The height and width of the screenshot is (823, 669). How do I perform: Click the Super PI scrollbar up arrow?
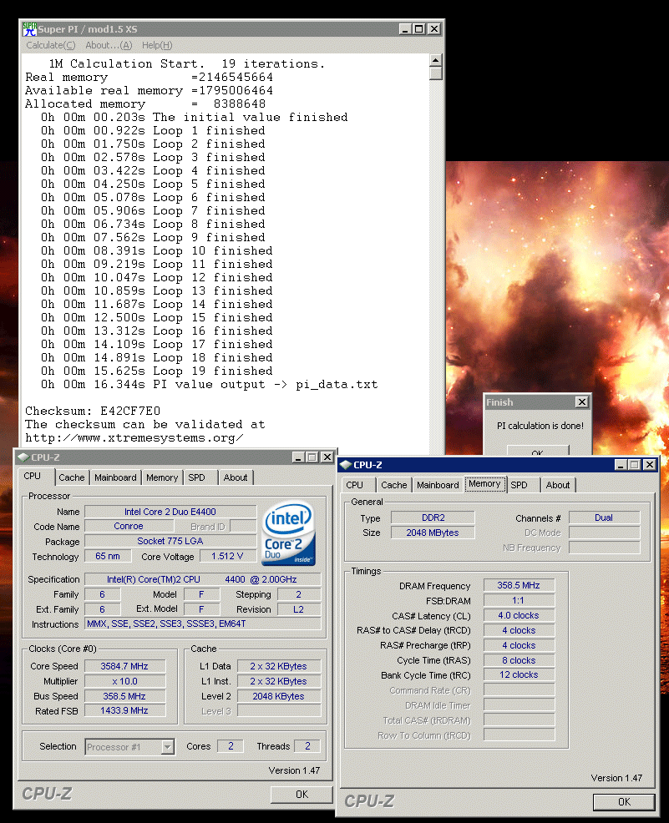(435, 60)
